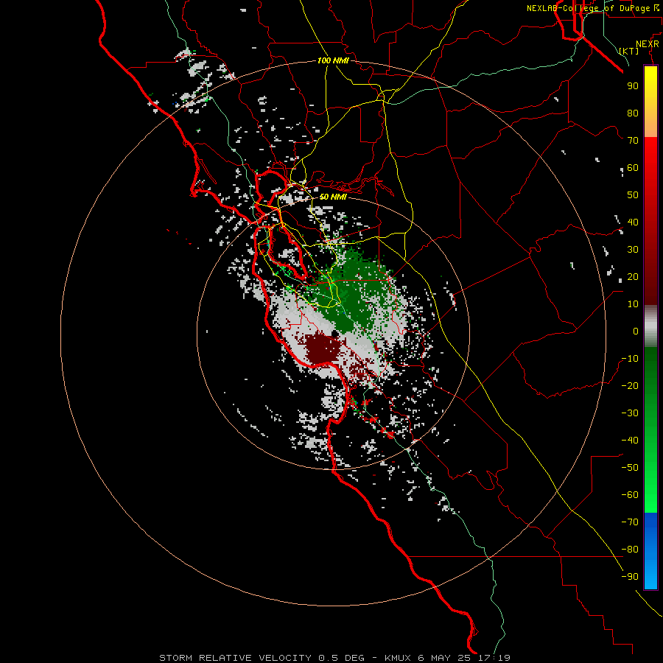Select the -90 tick label on color scale

pyautogui.click(x=630, y=577)
